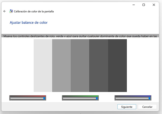The width and height of the screenshot is (162, 114).
Task: Click the 'Ajustar balance de color' heading
Action: 29,23
